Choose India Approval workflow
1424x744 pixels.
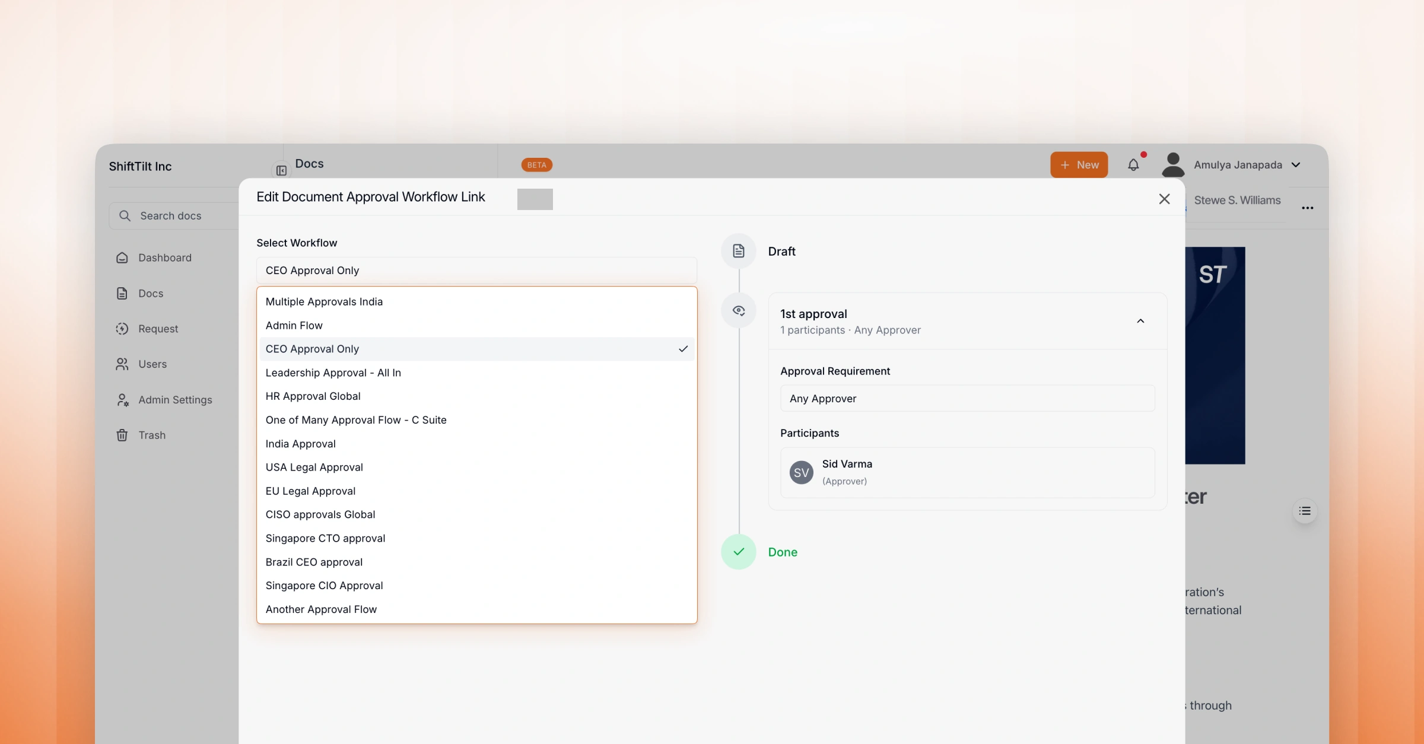click(x=476, y=444)
